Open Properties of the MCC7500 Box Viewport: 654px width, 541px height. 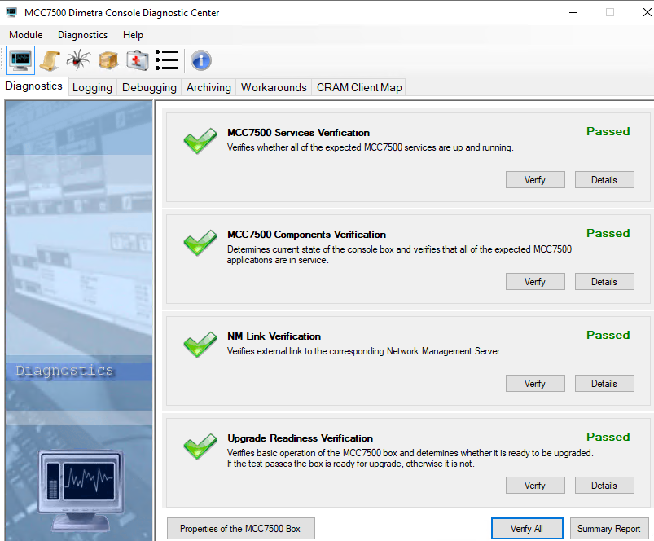pyautogui.click(x=240, y=529)
